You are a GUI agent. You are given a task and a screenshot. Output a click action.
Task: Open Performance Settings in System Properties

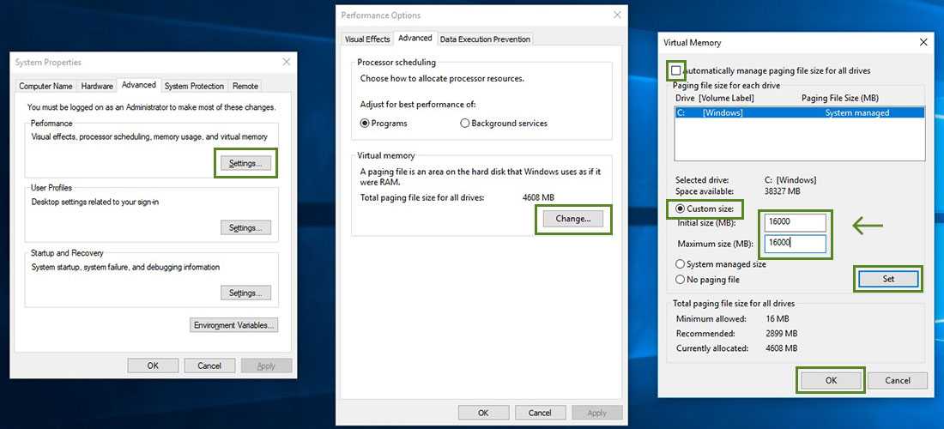[245, 163]
